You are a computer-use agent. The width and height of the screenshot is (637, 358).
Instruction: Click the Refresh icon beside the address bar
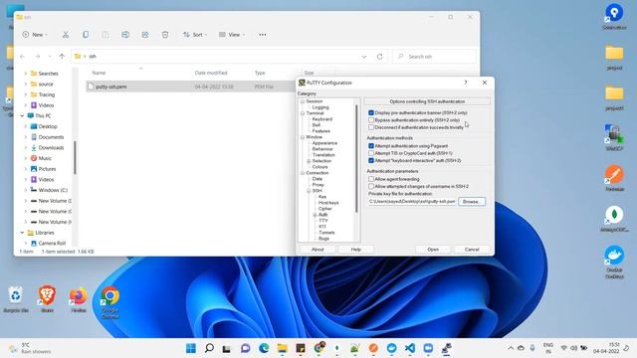click(x=380, y=57)
